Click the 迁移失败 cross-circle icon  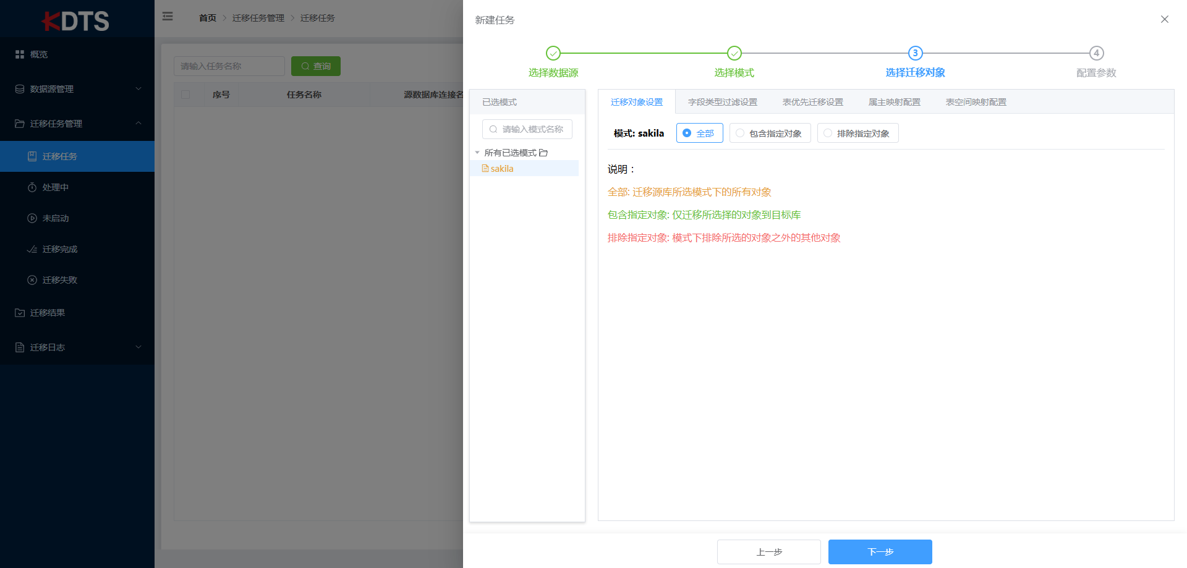pyautogui.click(x=32, y=280)
